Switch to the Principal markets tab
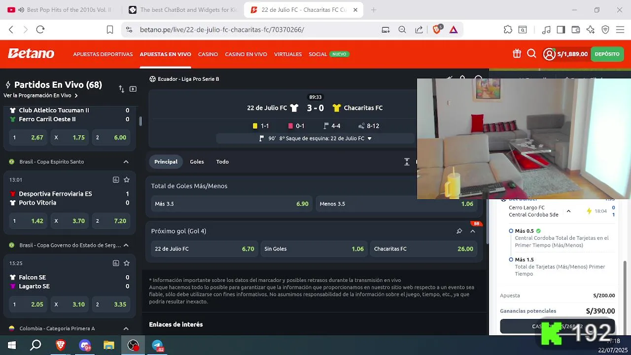631x355 pixels. [x=166, y=162]
